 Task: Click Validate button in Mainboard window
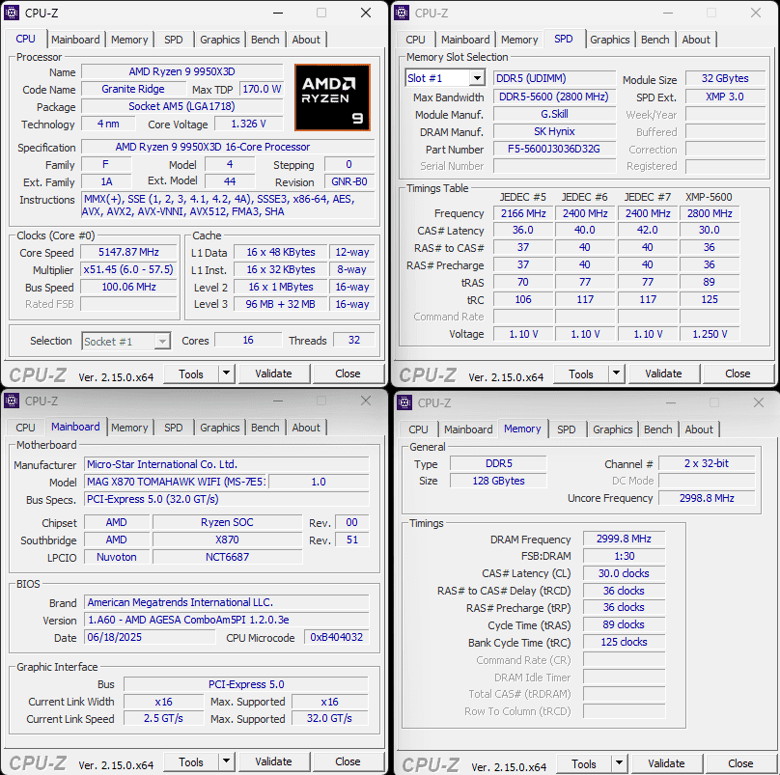(x=273, y=761)
